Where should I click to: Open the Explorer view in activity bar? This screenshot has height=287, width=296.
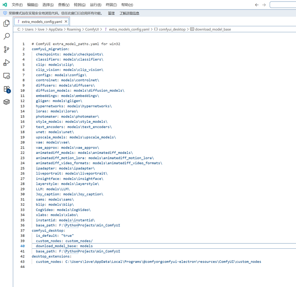point(6,23)
